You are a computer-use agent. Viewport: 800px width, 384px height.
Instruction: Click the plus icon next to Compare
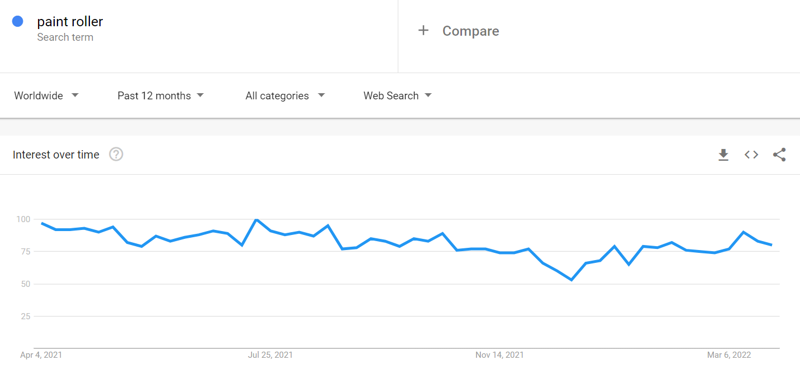pyautogui.click(x=423, y=31)
